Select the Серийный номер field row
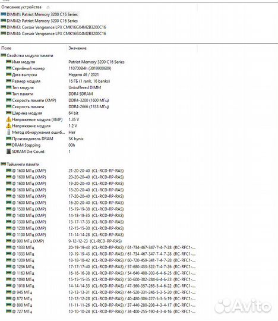The height and width of the screenshot is (321, 278). click(x=98, y=68)
